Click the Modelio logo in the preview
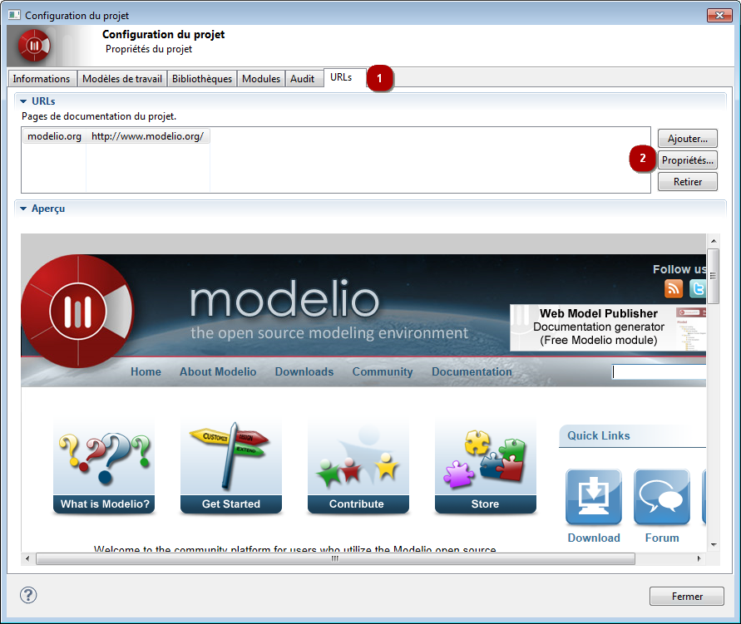 [78, 311]
